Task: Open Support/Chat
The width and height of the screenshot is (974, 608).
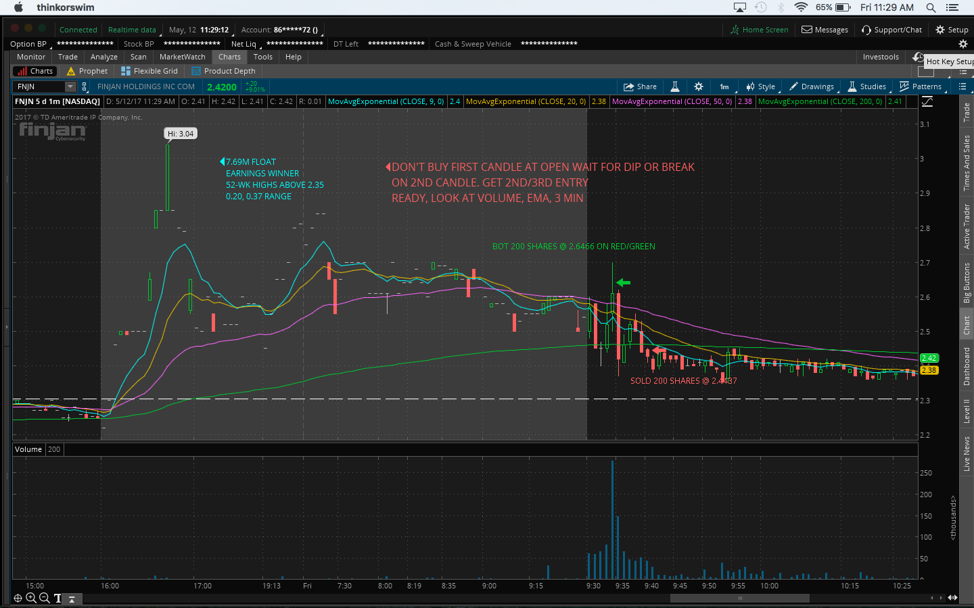Action: (892, 30)
